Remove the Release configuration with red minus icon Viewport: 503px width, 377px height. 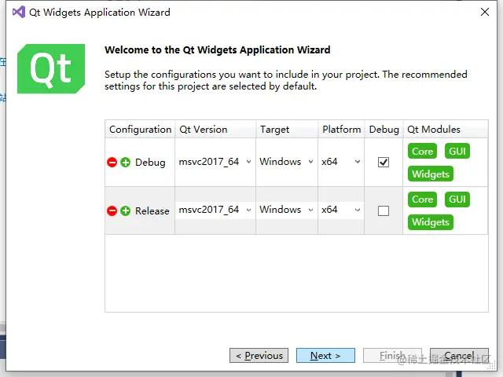click(x=112, y=211)
